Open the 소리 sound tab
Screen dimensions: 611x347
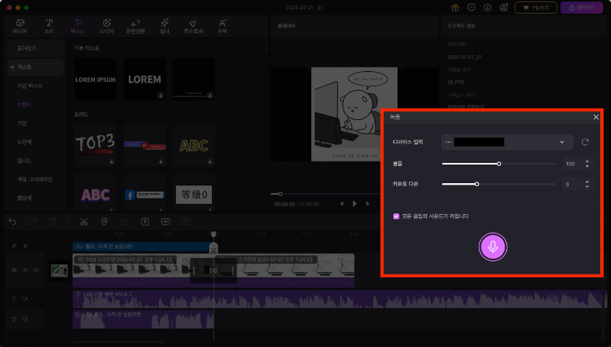pos(49,27)
